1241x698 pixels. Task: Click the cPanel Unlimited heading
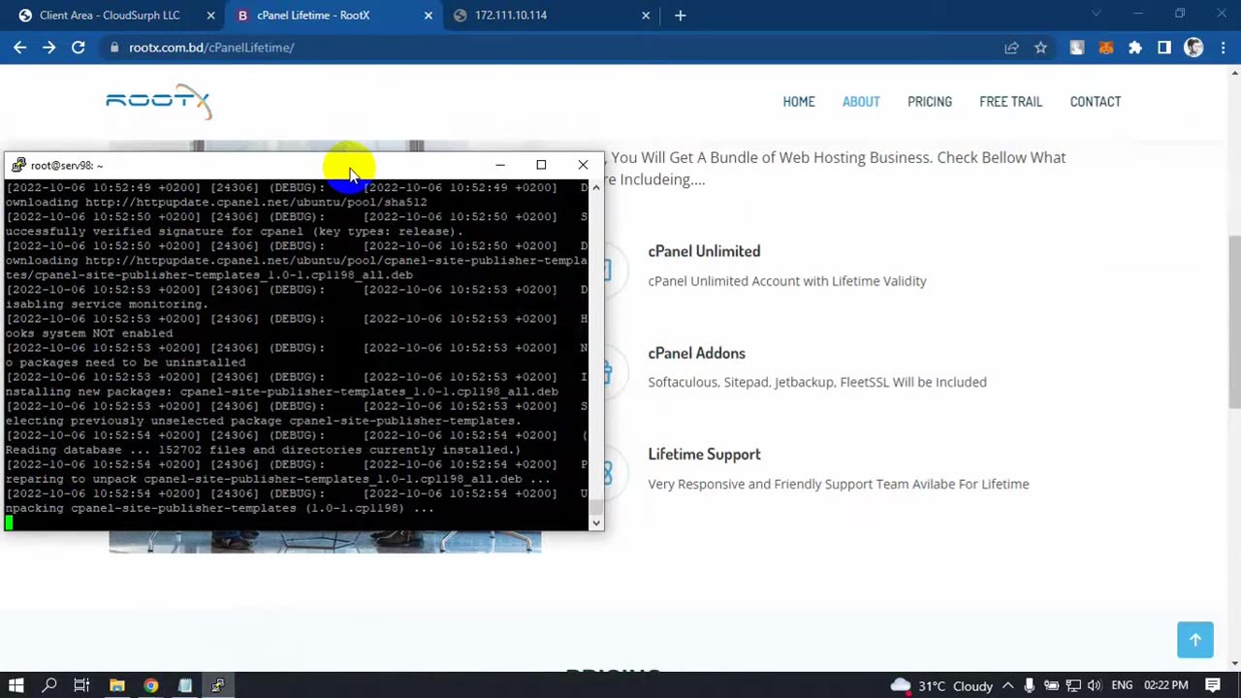click(704, 251)
